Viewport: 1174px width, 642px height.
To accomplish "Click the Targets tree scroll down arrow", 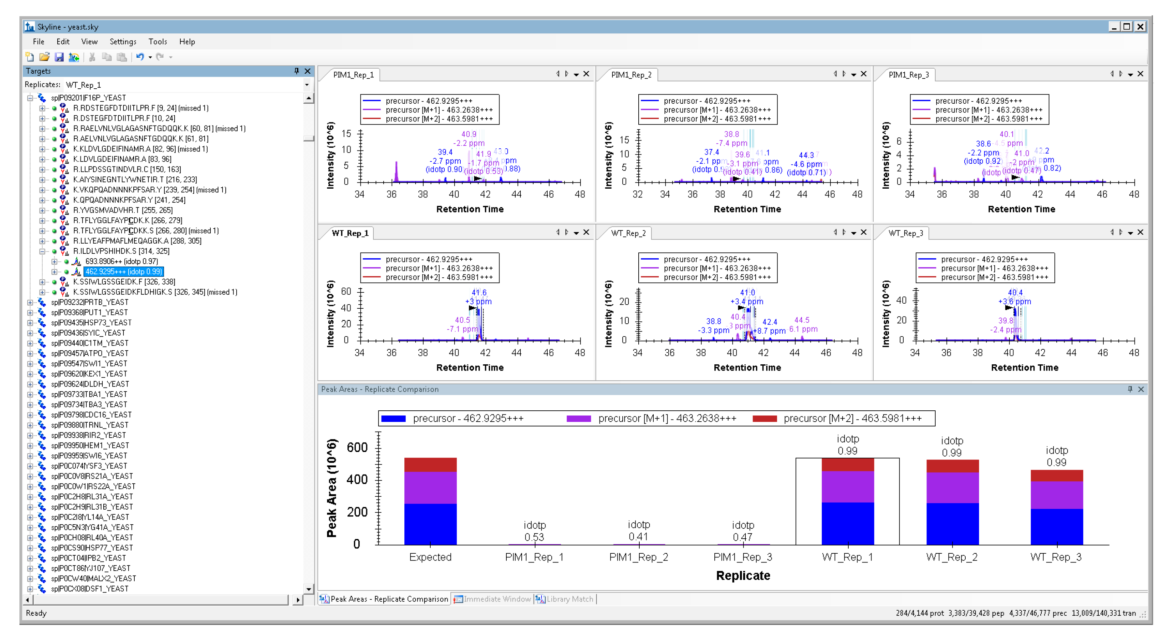I will (x=309, y=589).
